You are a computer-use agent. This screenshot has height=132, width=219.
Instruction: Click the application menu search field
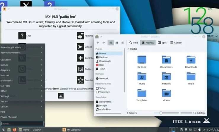pos(22,123)
